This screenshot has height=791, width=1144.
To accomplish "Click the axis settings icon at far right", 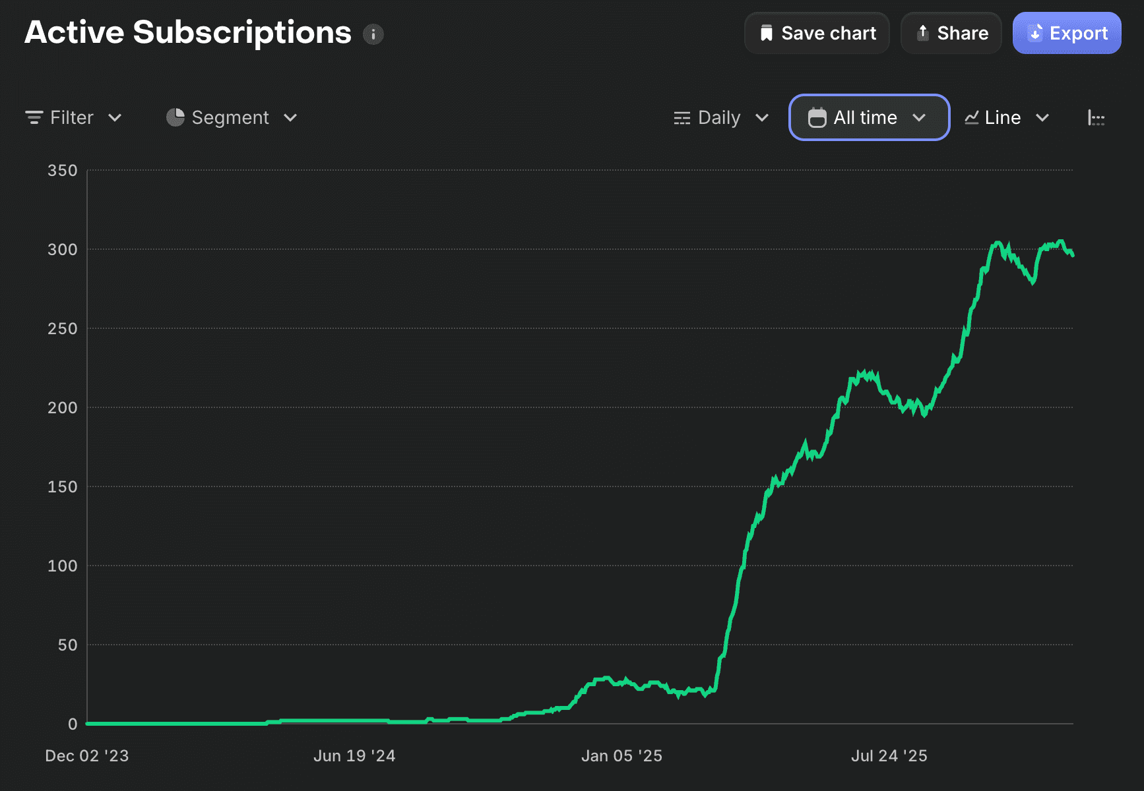I will 1096,118.
